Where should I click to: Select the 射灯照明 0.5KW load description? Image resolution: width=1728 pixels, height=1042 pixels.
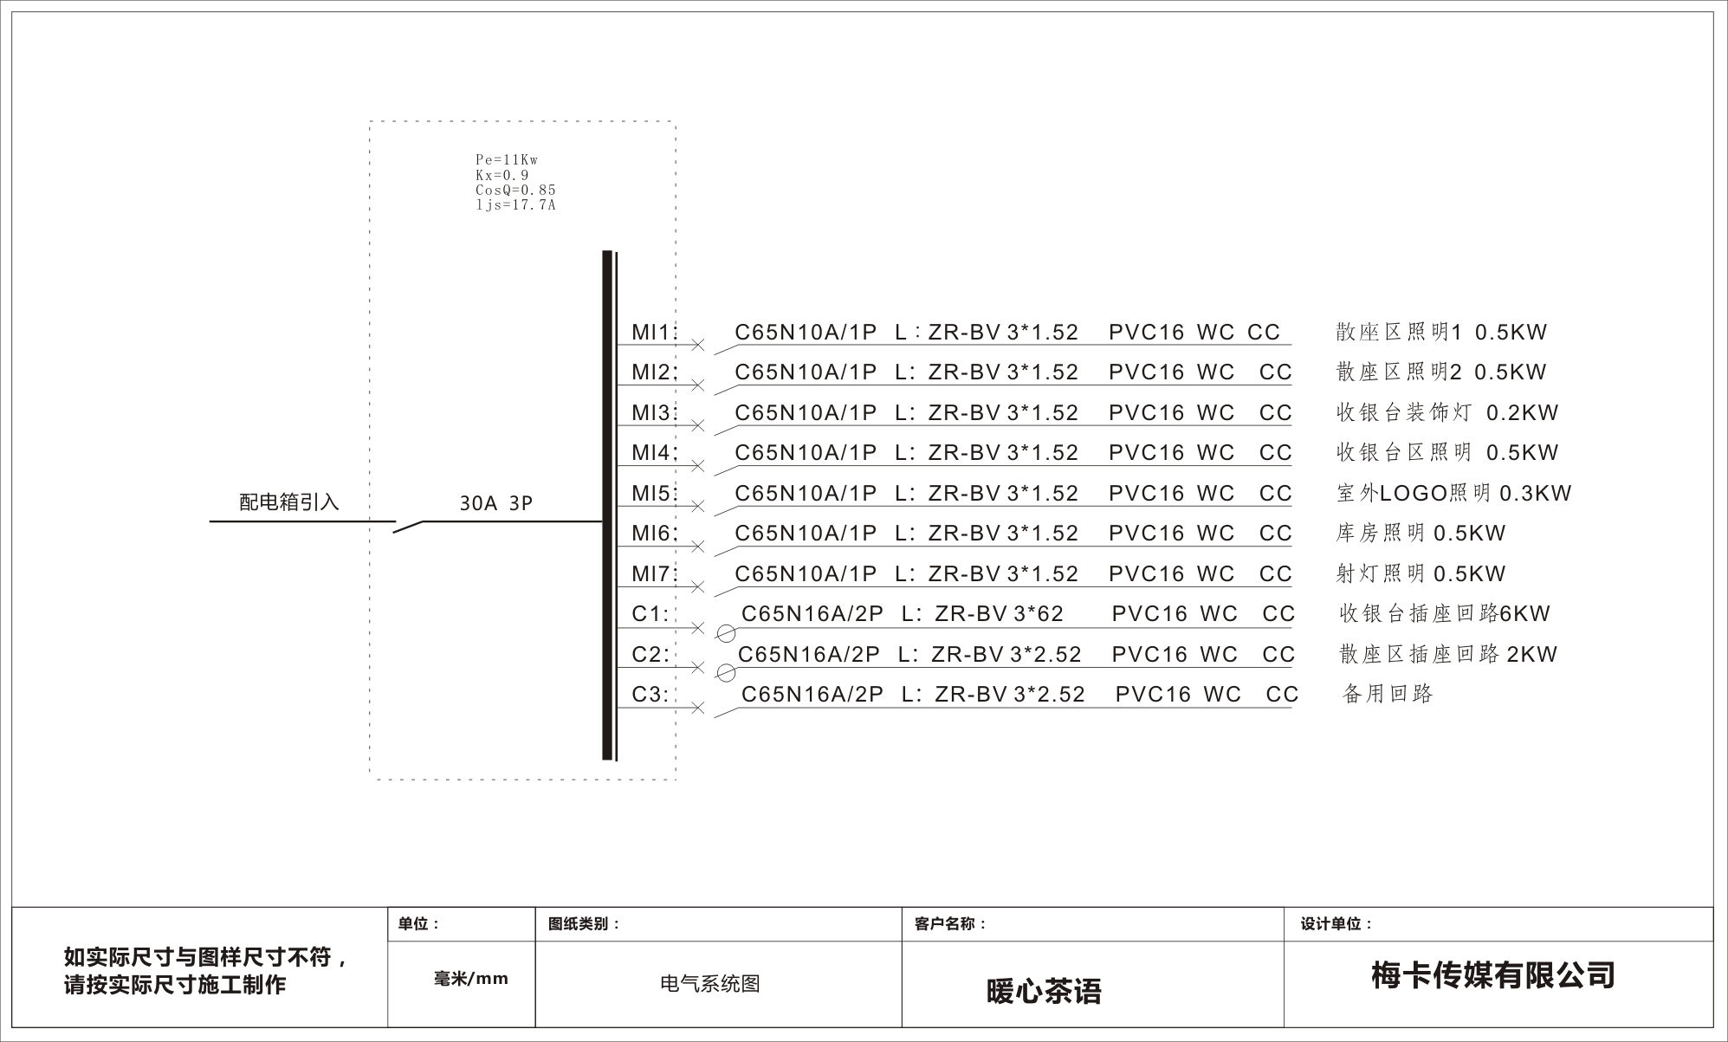(x=1421, y=573)
